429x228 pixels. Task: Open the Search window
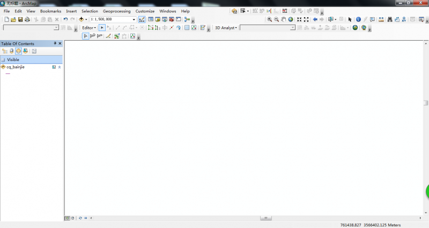(165, 19)
